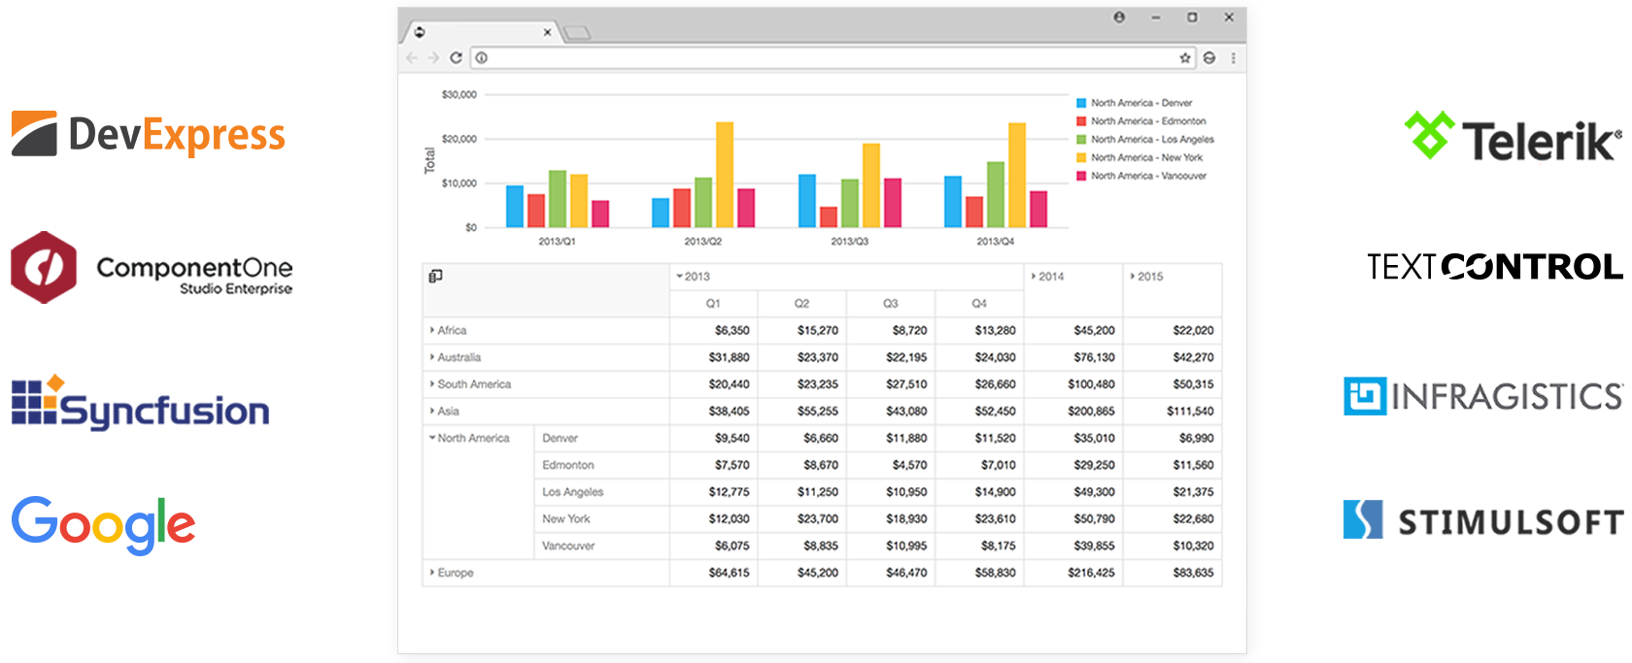
Task: Click the Text Control logo
Action: point(1494,266)
